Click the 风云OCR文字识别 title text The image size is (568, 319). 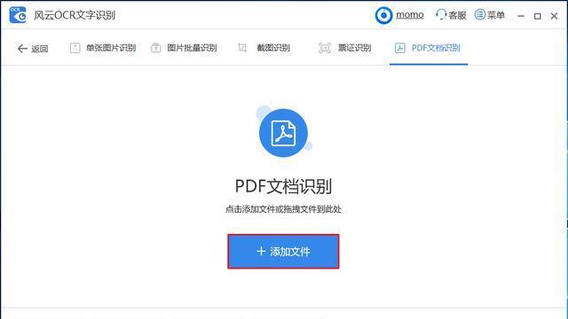pyautogui.click(x=75, y=15)
